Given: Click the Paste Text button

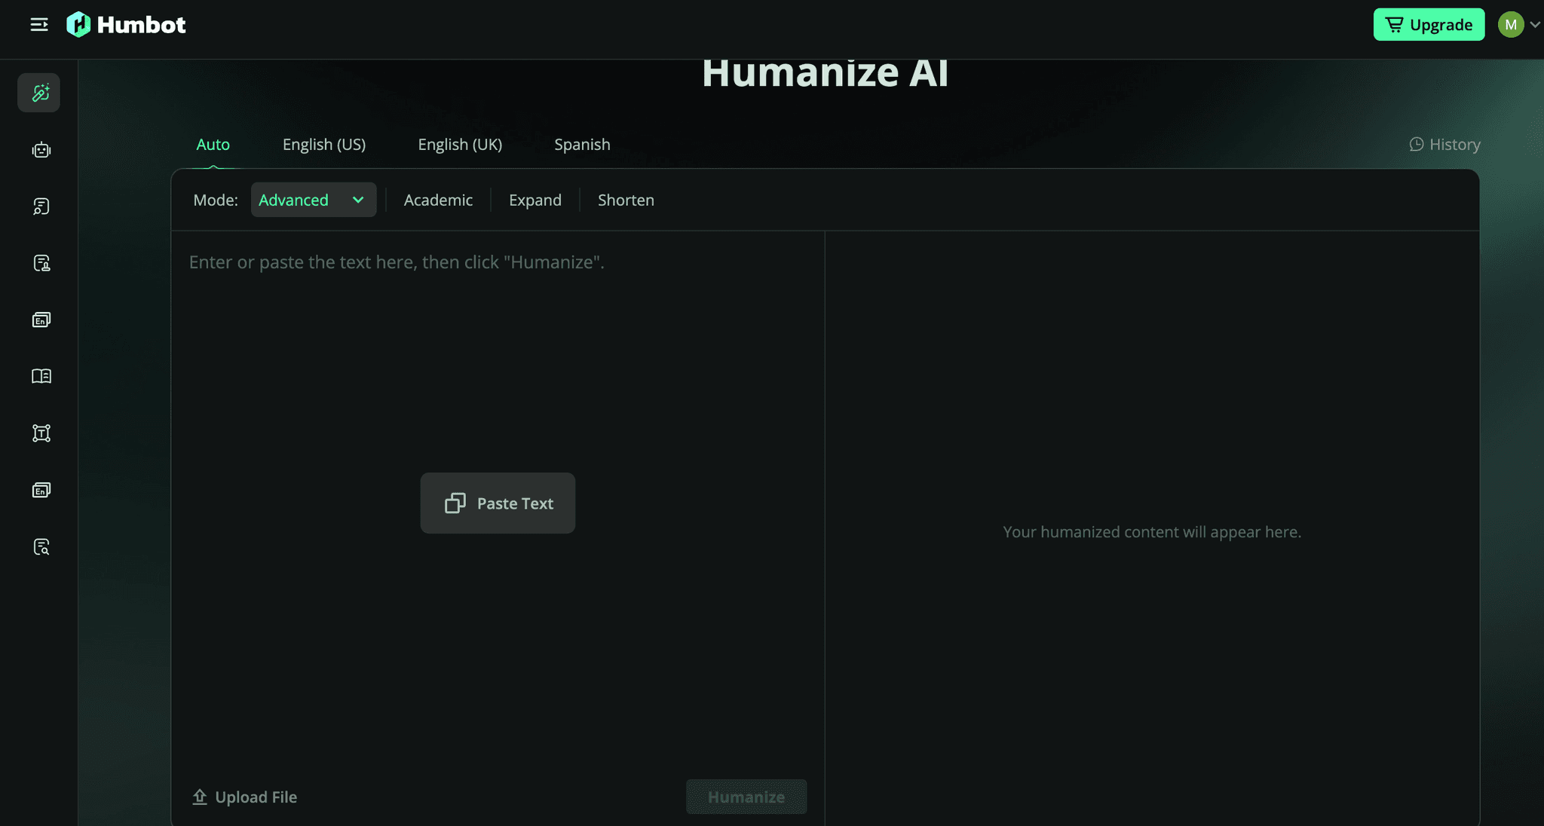Looking at the screenshot, I should 498,503.
